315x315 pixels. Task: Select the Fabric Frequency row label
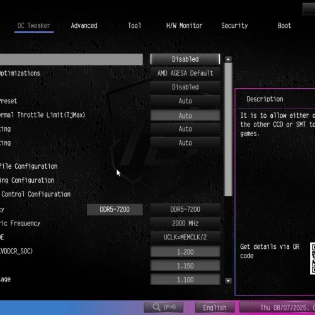click(20, 223)
